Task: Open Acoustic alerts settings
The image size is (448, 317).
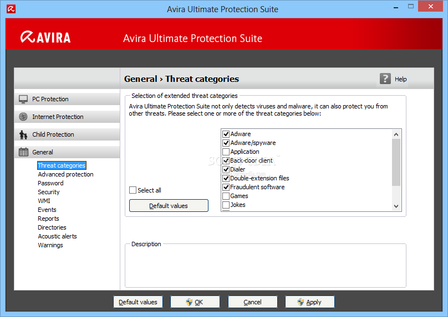Action: coord(58,236)
